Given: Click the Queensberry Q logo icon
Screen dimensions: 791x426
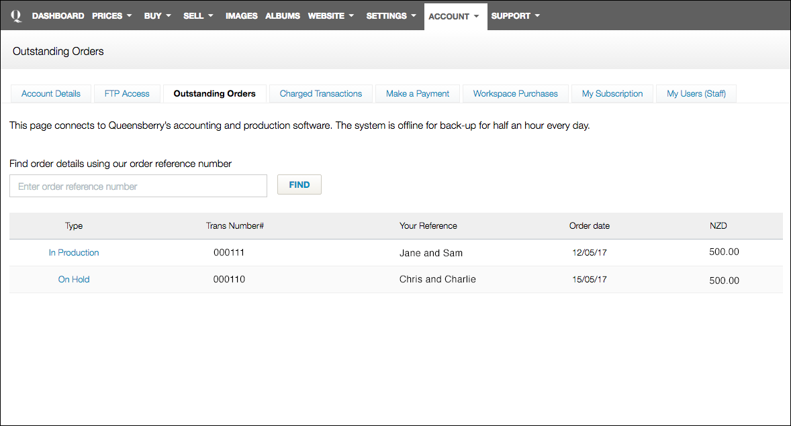Looking at the screenshot, I should click(x=16, y=15).
